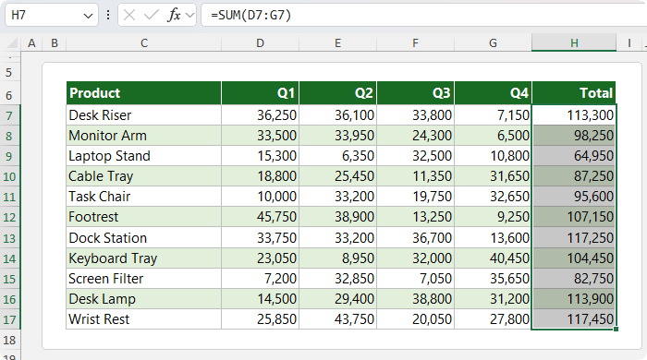Click the Q3 header cell
This screenshot has height=360, width=647.
[415, 93]
